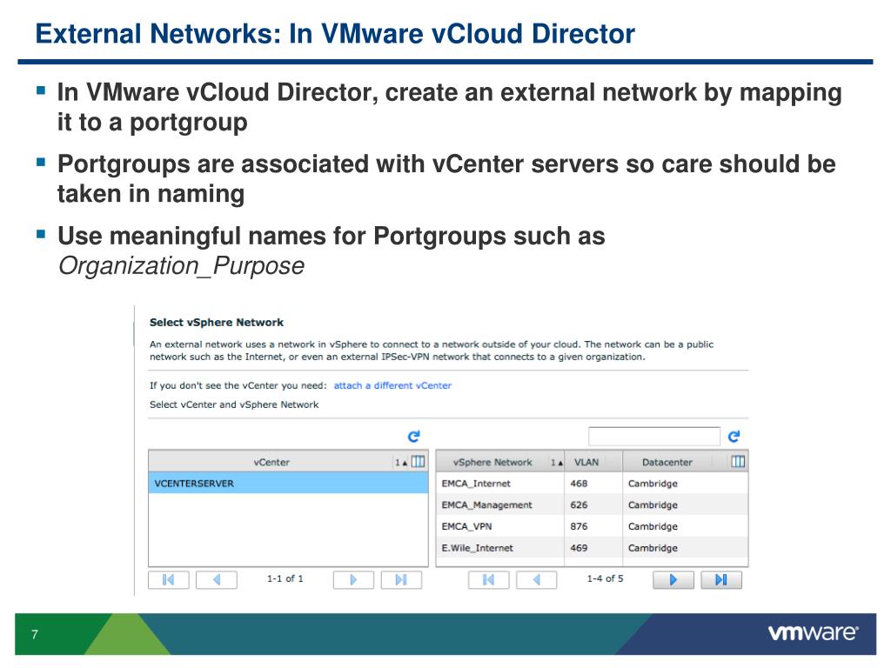Go to previous page of vCenter list
Image resolution: width=891 pixels, height=668 pixels.
[217, 580]
